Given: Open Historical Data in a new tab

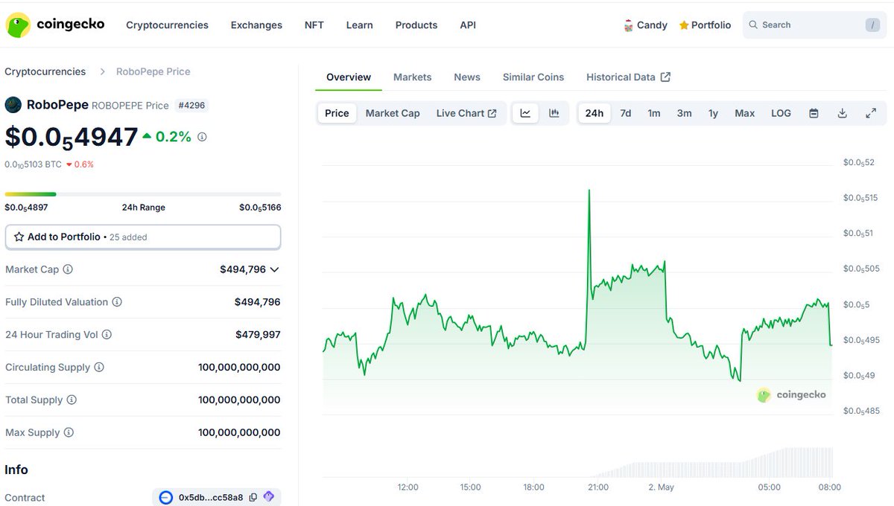Looking at the screenshot, I should tap(628, 77).
